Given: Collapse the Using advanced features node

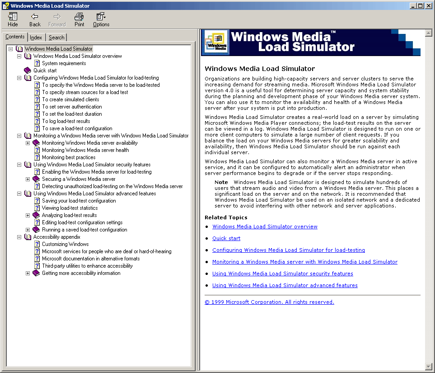Looking at the screenshot, I should coord(19,194).
